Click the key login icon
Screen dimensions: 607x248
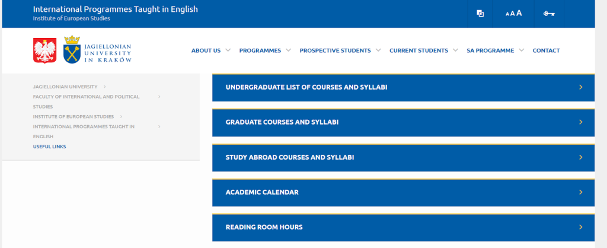click(x=549, y=14)
